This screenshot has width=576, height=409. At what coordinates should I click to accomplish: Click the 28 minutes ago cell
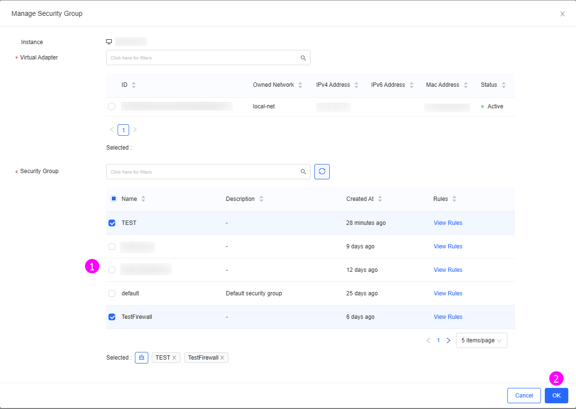pos(366,223)
